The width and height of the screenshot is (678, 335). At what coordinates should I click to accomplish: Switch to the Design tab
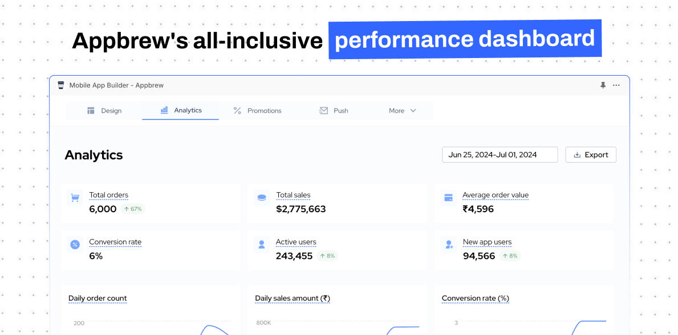tap(104, 111)
